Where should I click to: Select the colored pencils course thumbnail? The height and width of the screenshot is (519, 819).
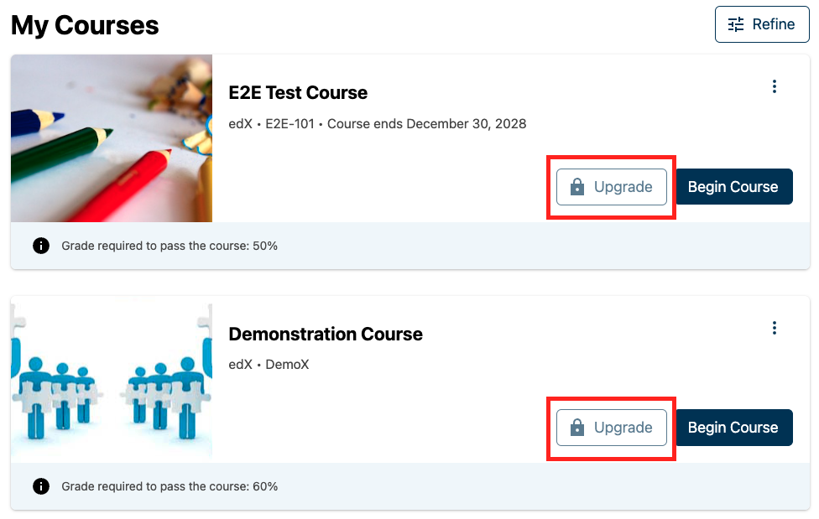point(112,138)
